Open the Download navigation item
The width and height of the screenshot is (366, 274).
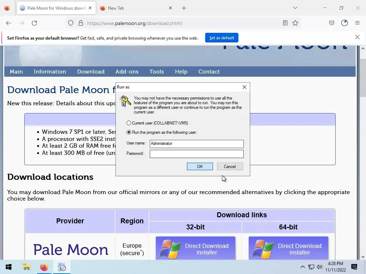click(91, 71)
